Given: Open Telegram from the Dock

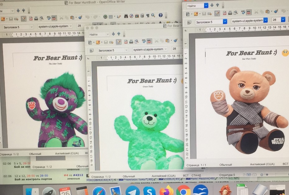Looking at the screenshot, I should [132, 190].
